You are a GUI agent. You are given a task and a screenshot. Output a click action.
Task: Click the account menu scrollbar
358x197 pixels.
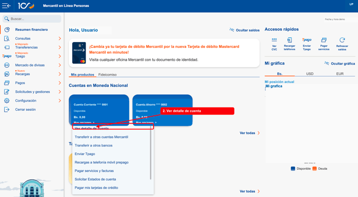pyautogui.click(x=151, y=152)
